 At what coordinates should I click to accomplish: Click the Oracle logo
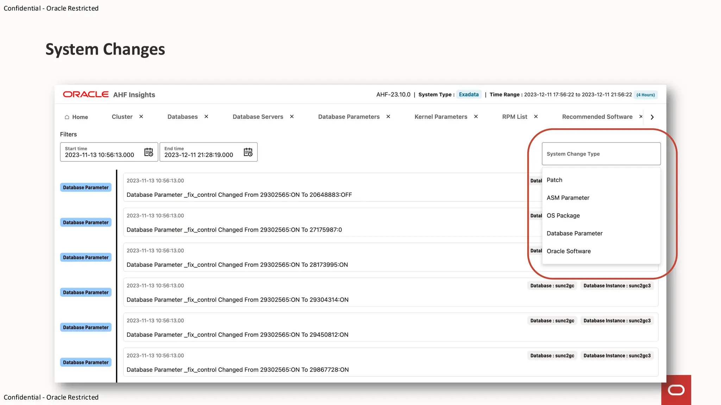86,94
